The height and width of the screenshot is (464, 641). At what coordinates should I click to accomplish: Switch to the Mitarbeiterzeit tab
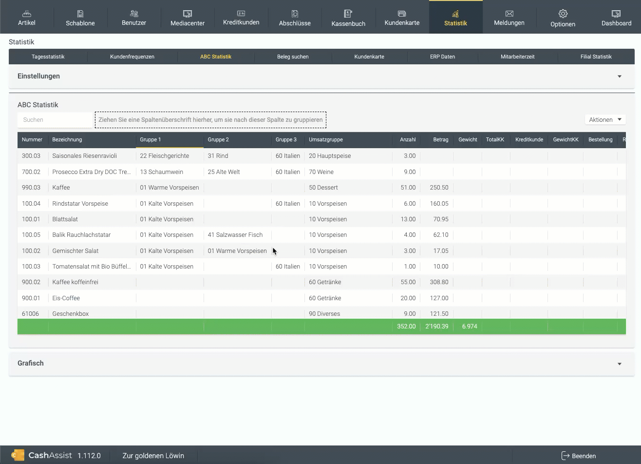point(517,57)
